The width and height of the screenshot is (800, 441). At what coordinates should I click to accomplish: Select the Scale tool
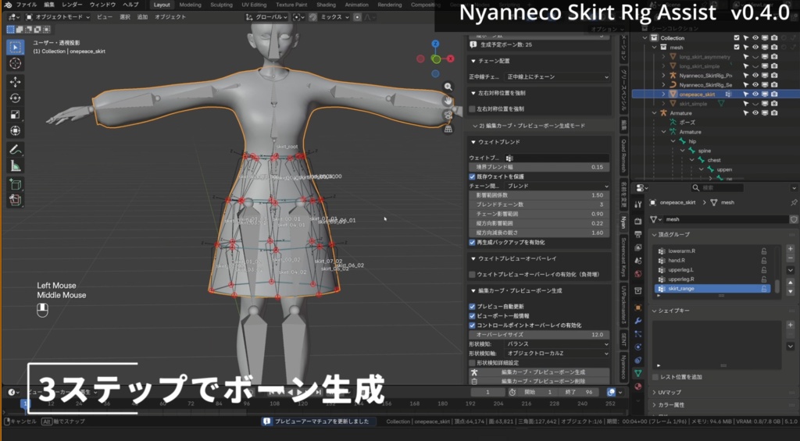[x=15, y=115]
